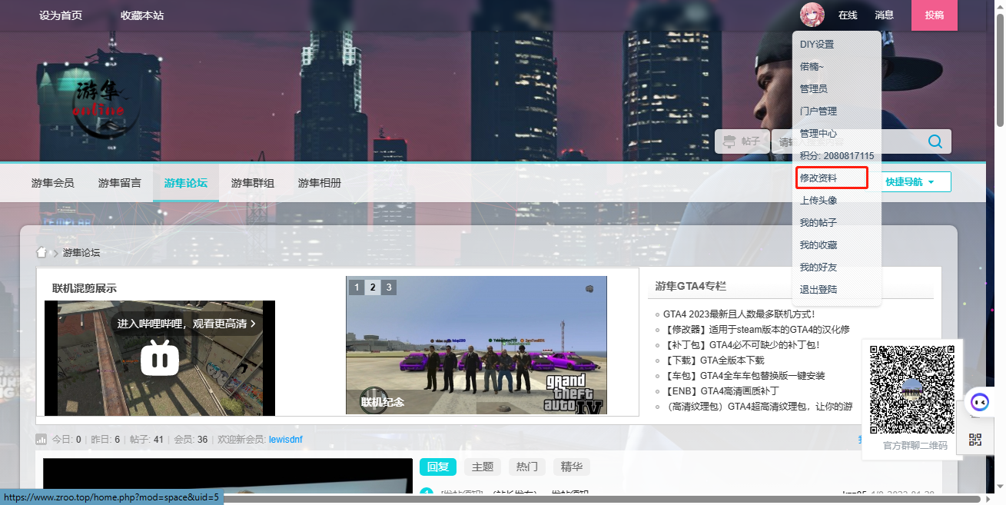Select 管理员 in the user menu
The image size is (1006, 505).
pos(814,89)
